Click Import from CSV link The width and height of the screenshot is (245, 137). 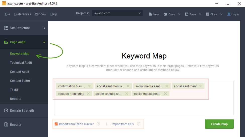[x=123, y=124]
